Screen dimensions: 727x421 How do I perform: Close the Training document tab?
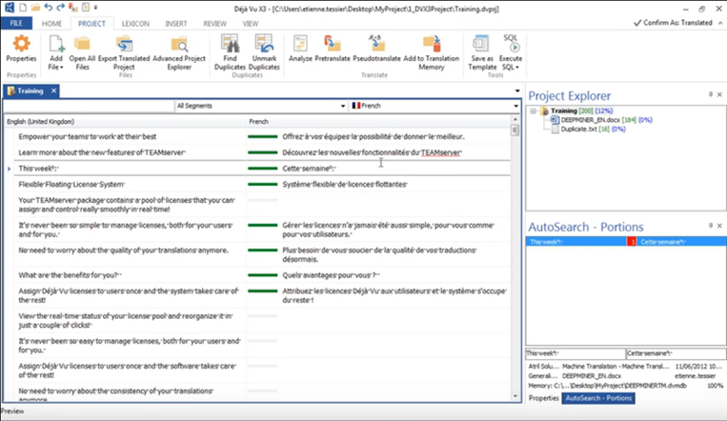53,90
